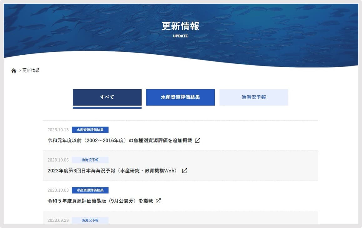Click the 更新情報 breadcrumb text
This screenshot has width=362, height=228.
coord(31,70)
